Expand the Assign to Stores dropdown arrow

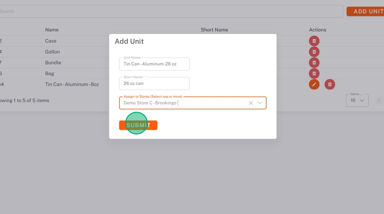(260, 103)
